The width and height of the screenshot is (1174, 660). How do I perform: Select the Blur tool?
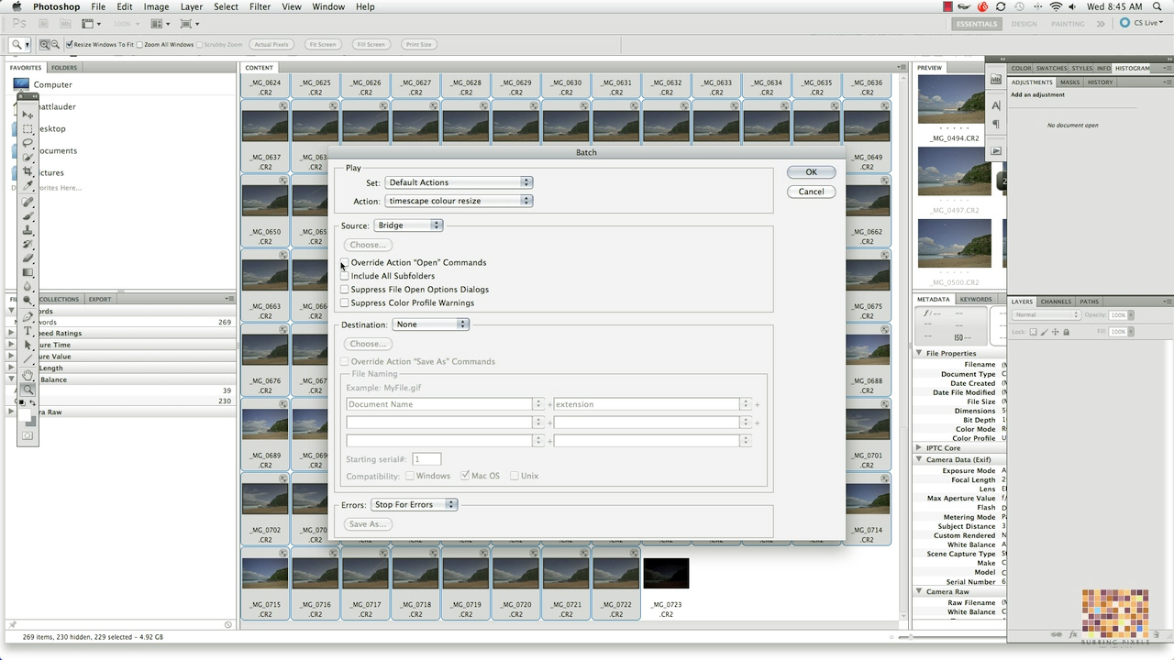28,287
